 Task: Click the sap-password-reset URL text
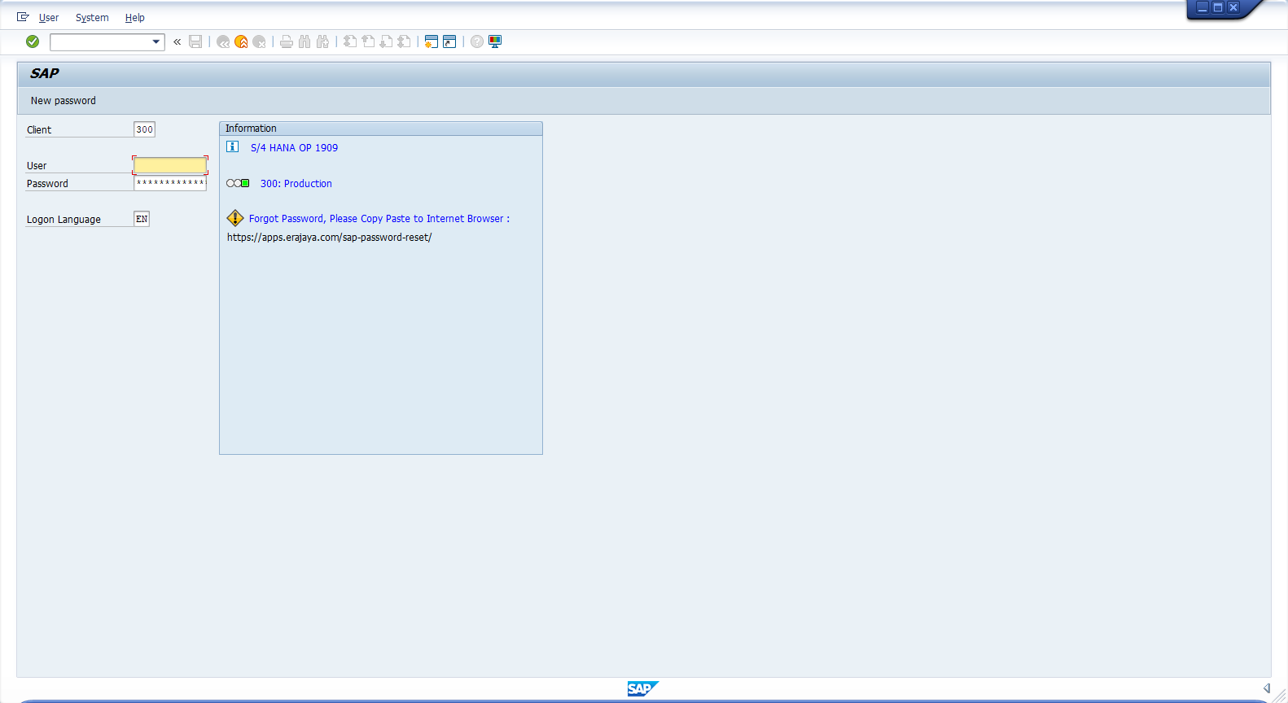(329, 238)
